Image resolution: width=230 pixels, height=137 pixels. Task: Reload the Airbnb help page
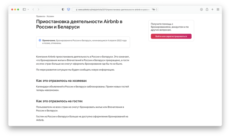click(x=157, y=9)
